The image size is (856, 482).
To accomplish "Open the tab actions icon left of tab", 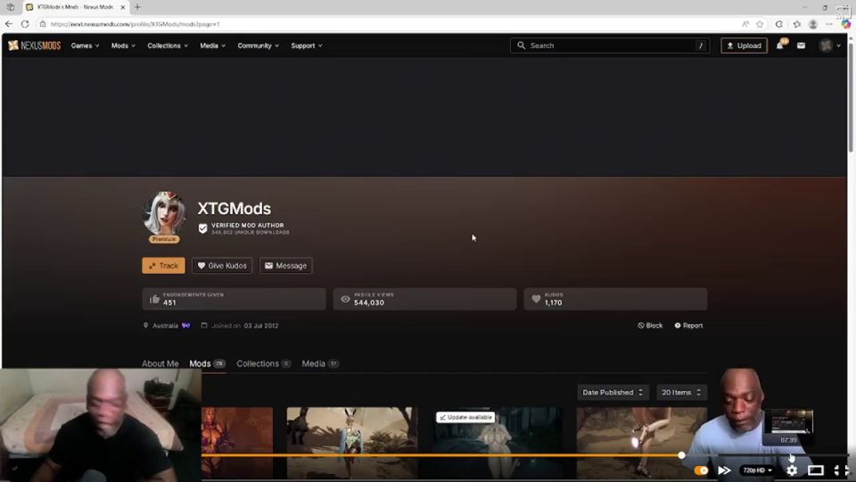I will click(x=11, y=7).
